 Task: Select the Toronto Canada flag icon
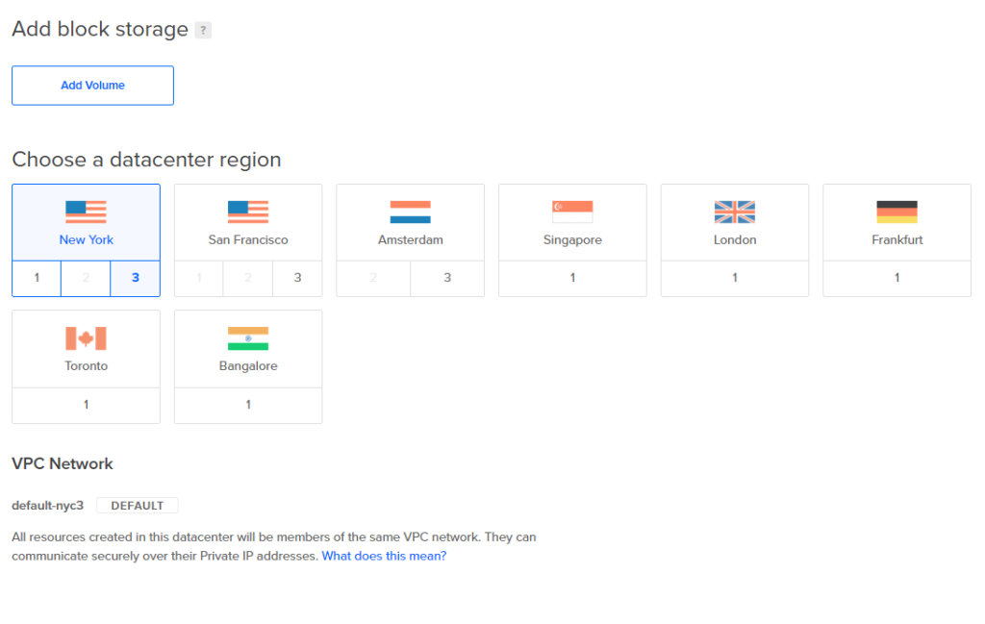[x=86, y=338]
